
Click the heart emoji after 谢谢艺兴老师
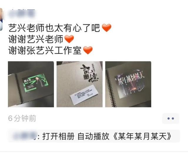click(69, 39)
